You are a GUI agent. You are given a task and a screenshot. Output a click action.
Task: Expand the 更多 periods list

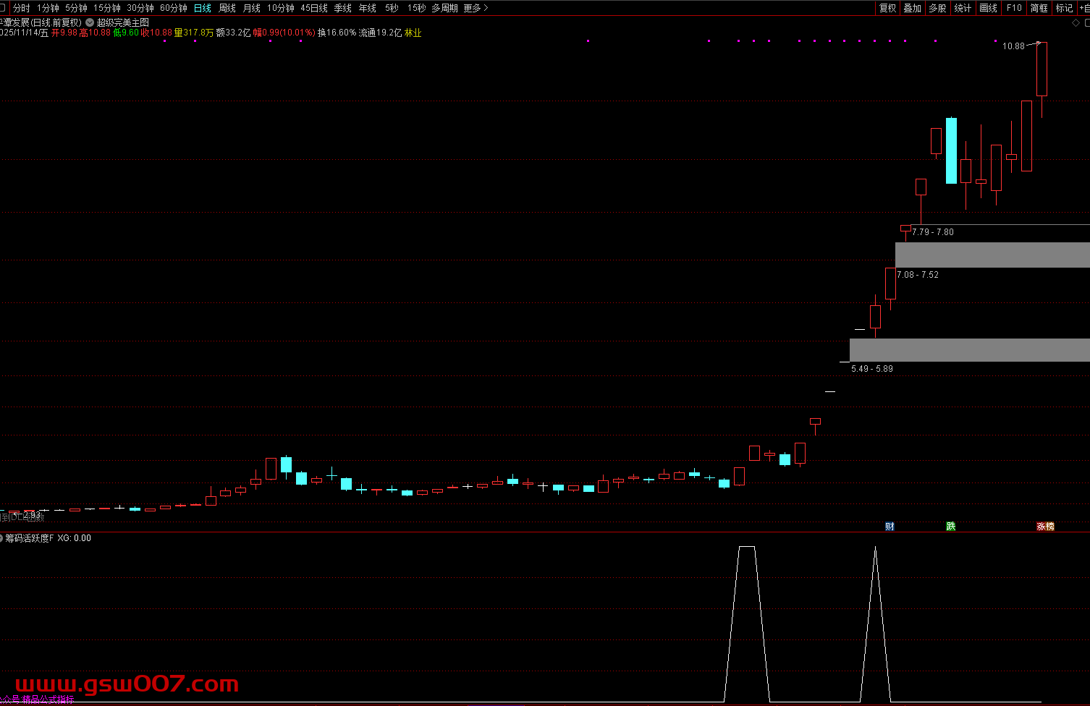click(476, 8)
